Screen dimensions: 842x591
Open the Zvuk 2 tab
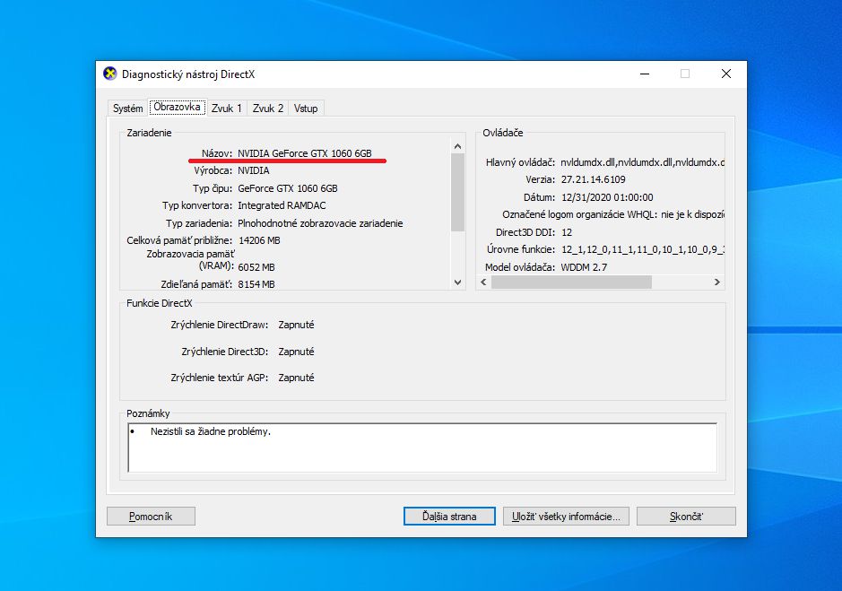[x=268, y=108]
